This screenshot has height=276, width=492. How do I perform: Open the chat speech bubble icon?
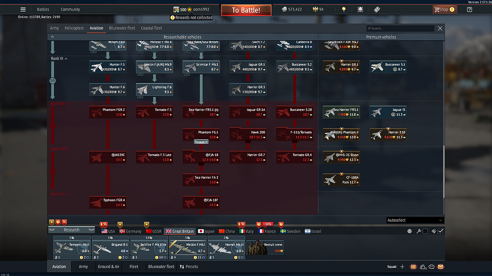[x=431, y=267]
